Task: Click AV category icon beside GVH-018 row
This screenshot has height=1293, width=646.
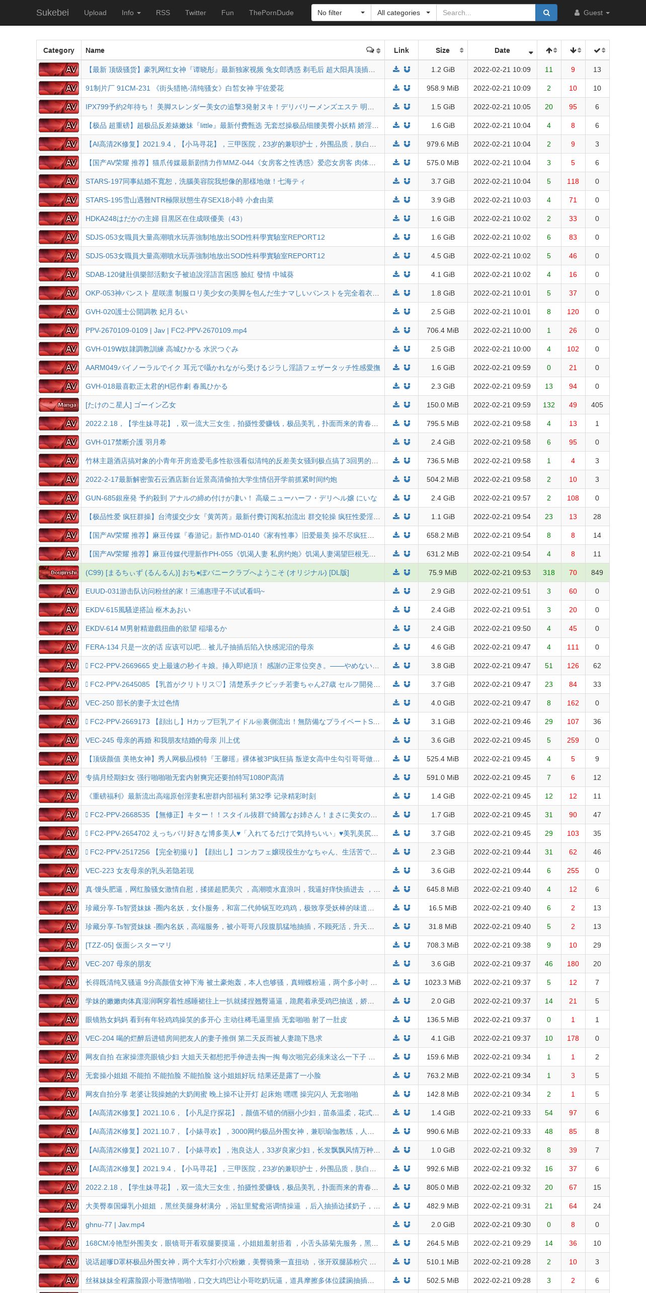Action: [59, 386]
